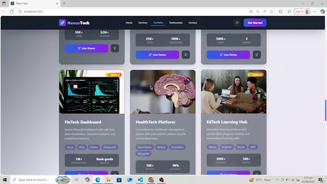The image size is (327, 184).
Task: Open Tab actions menu icon at window corner
Action: pos(4,3)
